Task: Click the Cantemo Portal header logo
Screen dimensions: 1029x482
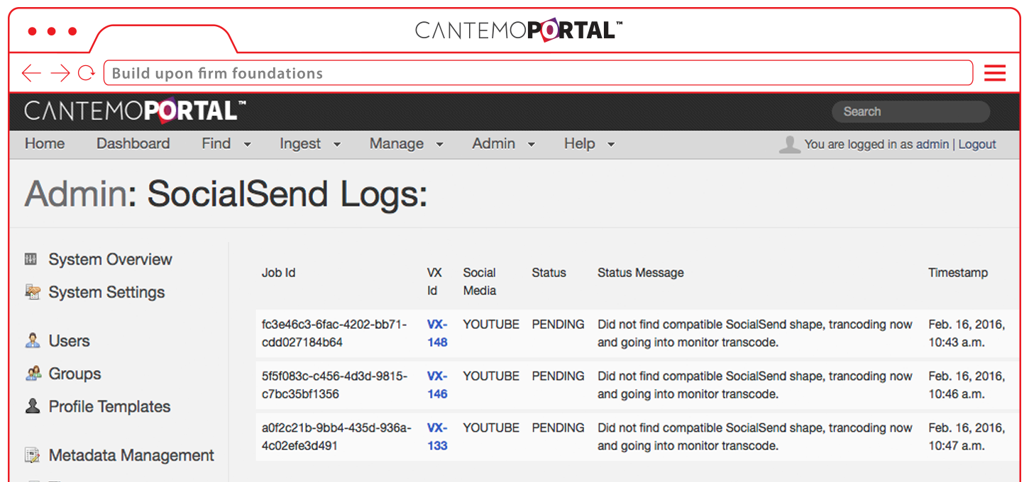Action: (135, 111)
